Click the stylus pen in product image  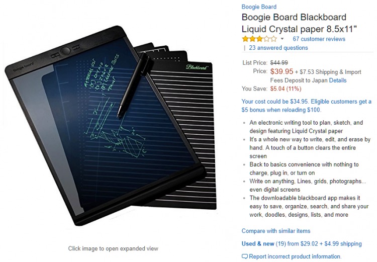134,85
